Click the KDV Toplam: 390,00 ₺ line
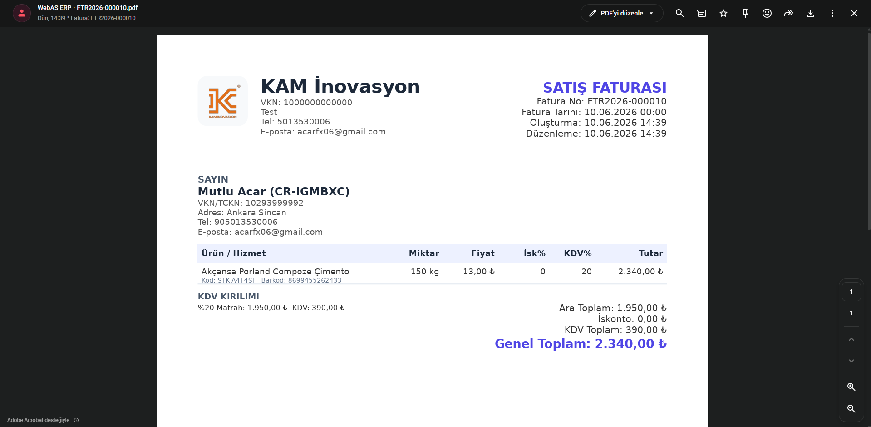871x427 pixels. pos(615,330)
